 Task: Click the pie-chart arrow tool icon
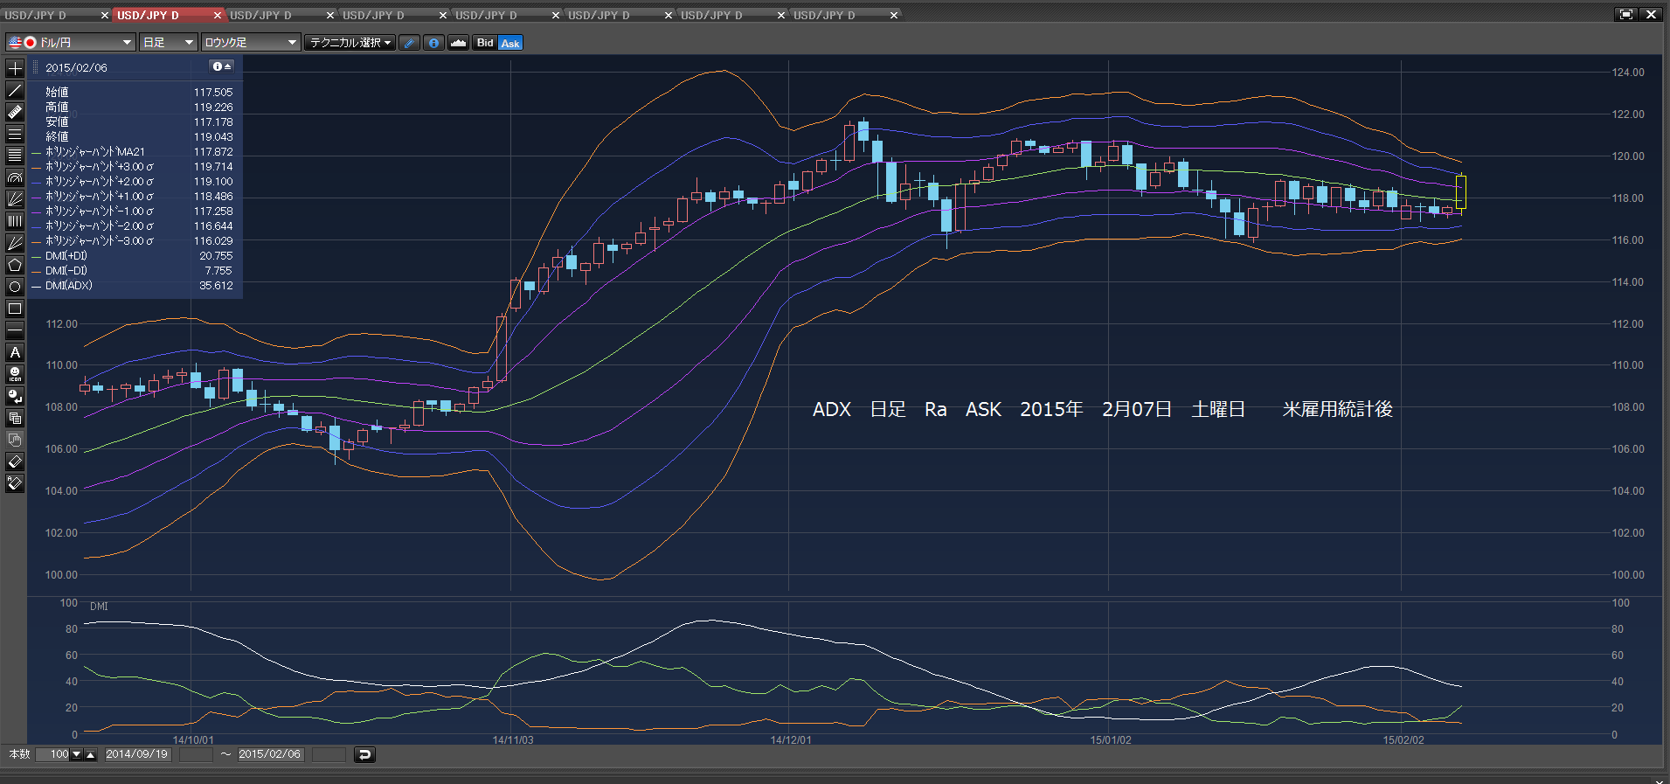[15, 396]
